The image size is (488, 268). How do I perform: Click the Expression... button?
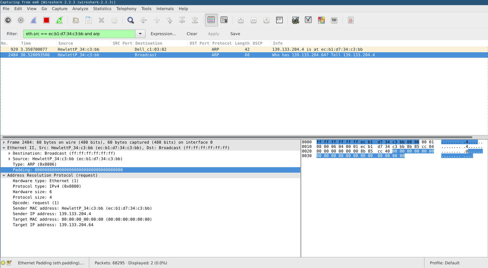tap(163, 34)
